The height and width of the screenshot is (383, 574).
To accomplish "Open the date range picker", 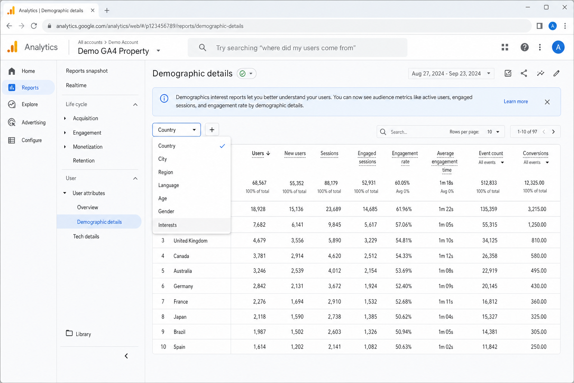I will [x=451, y=74].
